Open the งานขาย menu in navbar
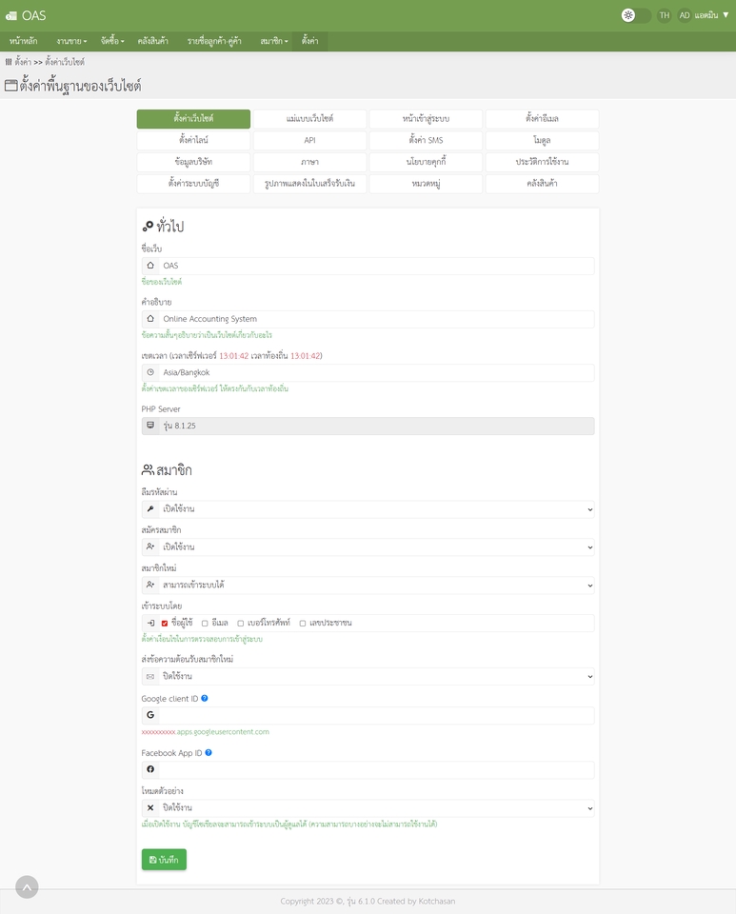The image size is (736, 914). coord(71,42)
